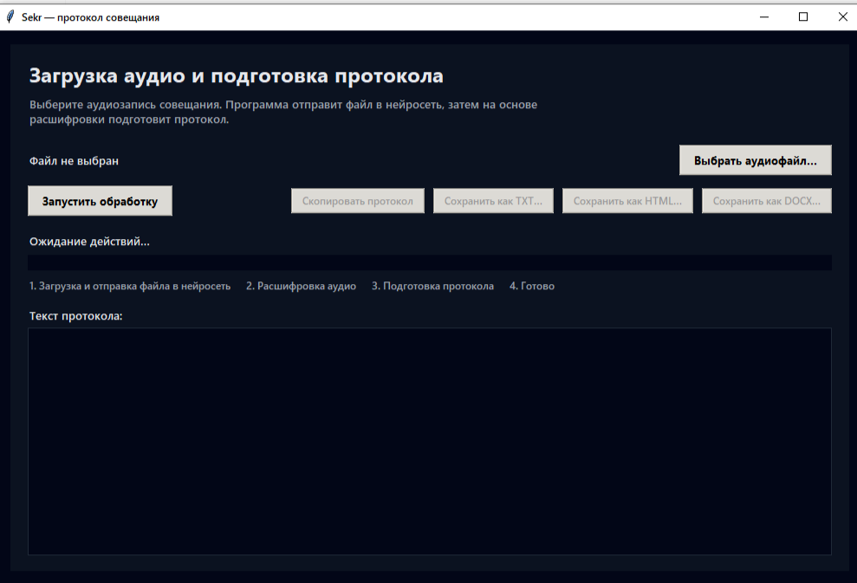This screenshot has width=857, height=583.
Task: Click the Текст протокола label
Action: click(x=75, y=315)
